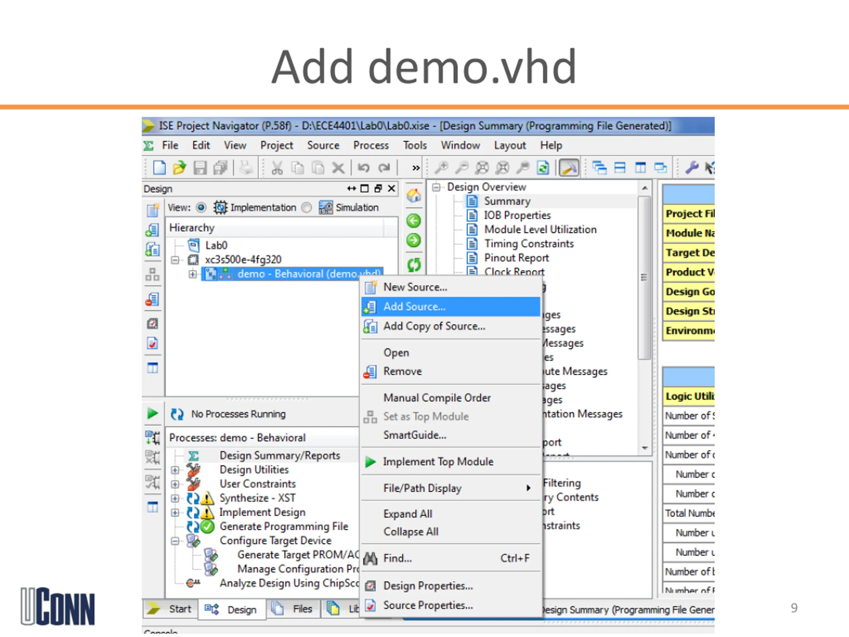
Task: Choose Source Properties... menu entry
Action: 451,605
